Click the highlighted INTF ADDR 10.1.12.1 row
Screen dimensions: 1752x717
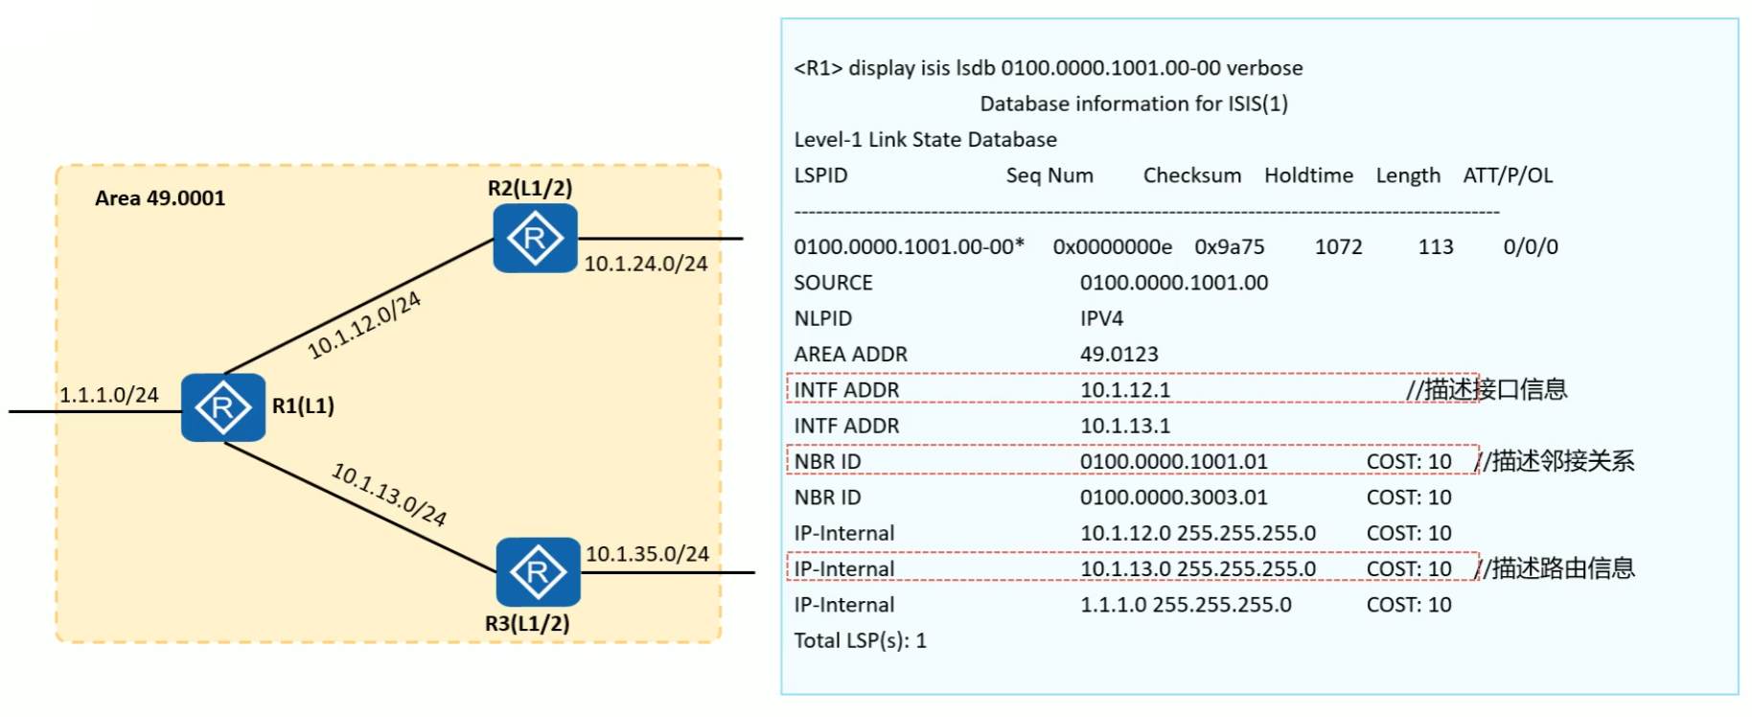click(x=1131, y=389)
